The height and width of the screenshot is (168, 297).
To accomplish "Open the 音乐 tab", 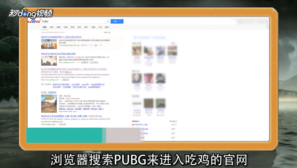I will pyautogui.click(x=79, y=27).
